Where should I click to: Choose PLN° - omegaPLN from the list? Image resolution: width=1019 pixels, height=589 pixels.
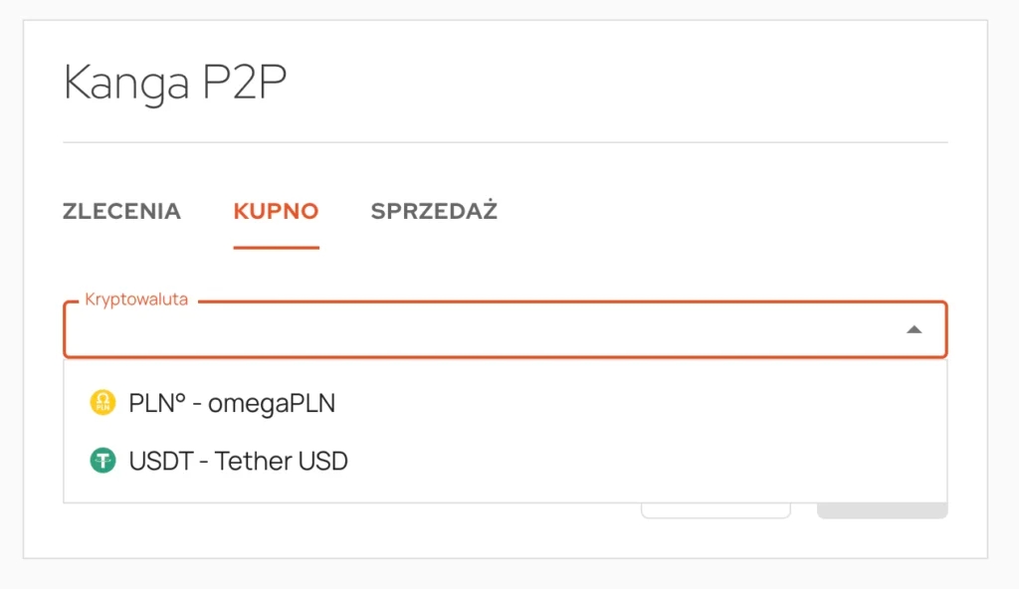505,403
